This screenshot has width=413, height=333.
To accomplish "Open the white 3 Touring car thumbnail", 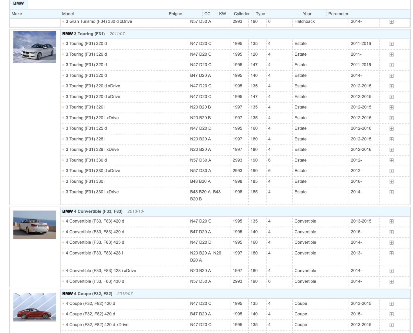I will [35, 47].
